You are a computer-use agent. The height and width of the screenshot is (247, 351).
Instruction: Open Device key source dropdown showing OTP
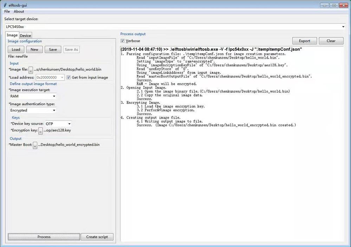(58, 123)
